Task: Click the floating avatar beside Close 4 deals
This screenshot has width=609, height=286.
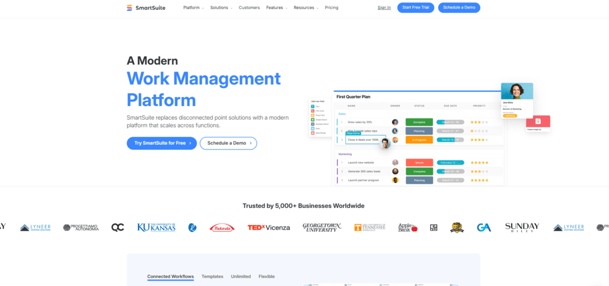Action: pyautogui.click(x=385, y=144)
